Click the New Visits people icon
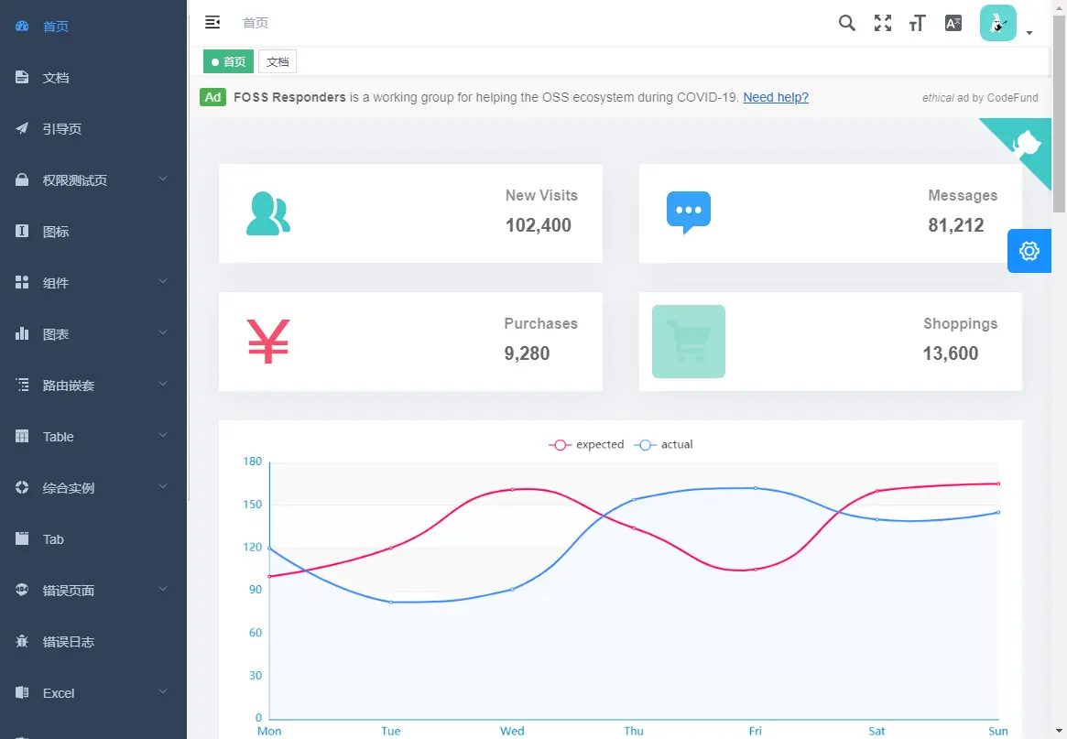This screenshot has height=739, width=1067. tap(268, 213)
